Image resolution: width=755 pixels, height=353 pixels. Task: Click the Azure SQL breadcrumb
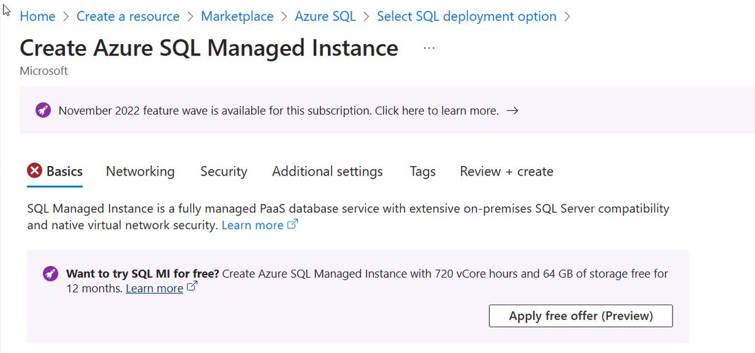[x=325, y=16]
